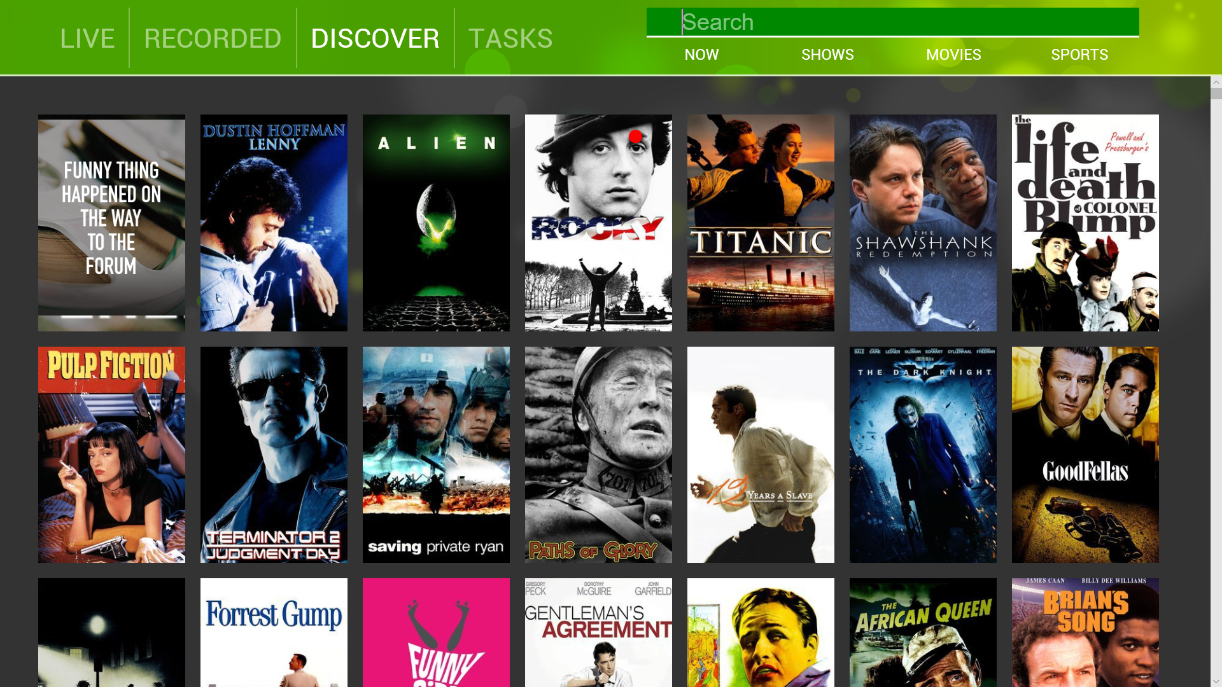Click the scrollbar up arrow
The width and height of the screenshot is (1222, 687).
click(1215, 81)
